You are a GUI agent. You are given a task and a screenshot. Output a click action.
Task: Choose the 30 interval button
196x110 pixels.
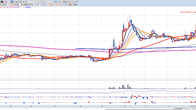point(40,2)
